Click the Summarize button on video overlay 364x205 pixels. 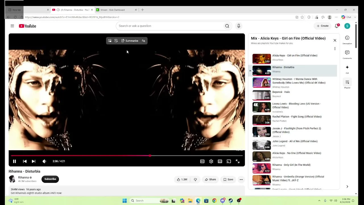[130, 41]
